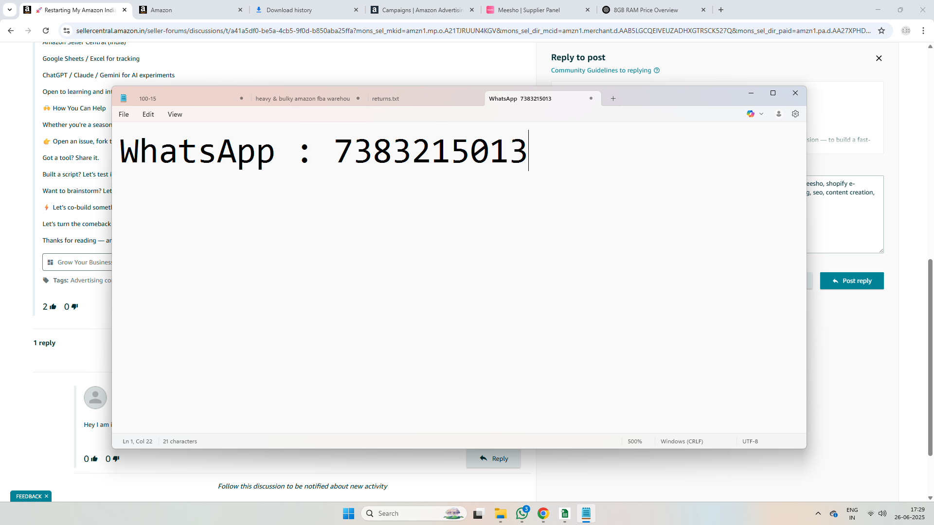Screen dimensions: 934x525
Task: Open the Copilot icon in Notepad toolbar
Action: pos(750,114)
